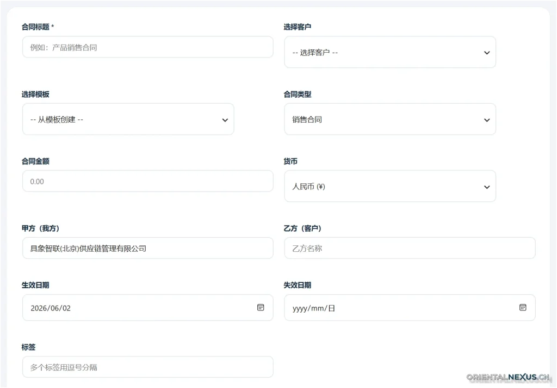Screen dimensions: 557x388
Task: Open the 从模板创建 template dropdown
Action: click(x=128, y=119)
